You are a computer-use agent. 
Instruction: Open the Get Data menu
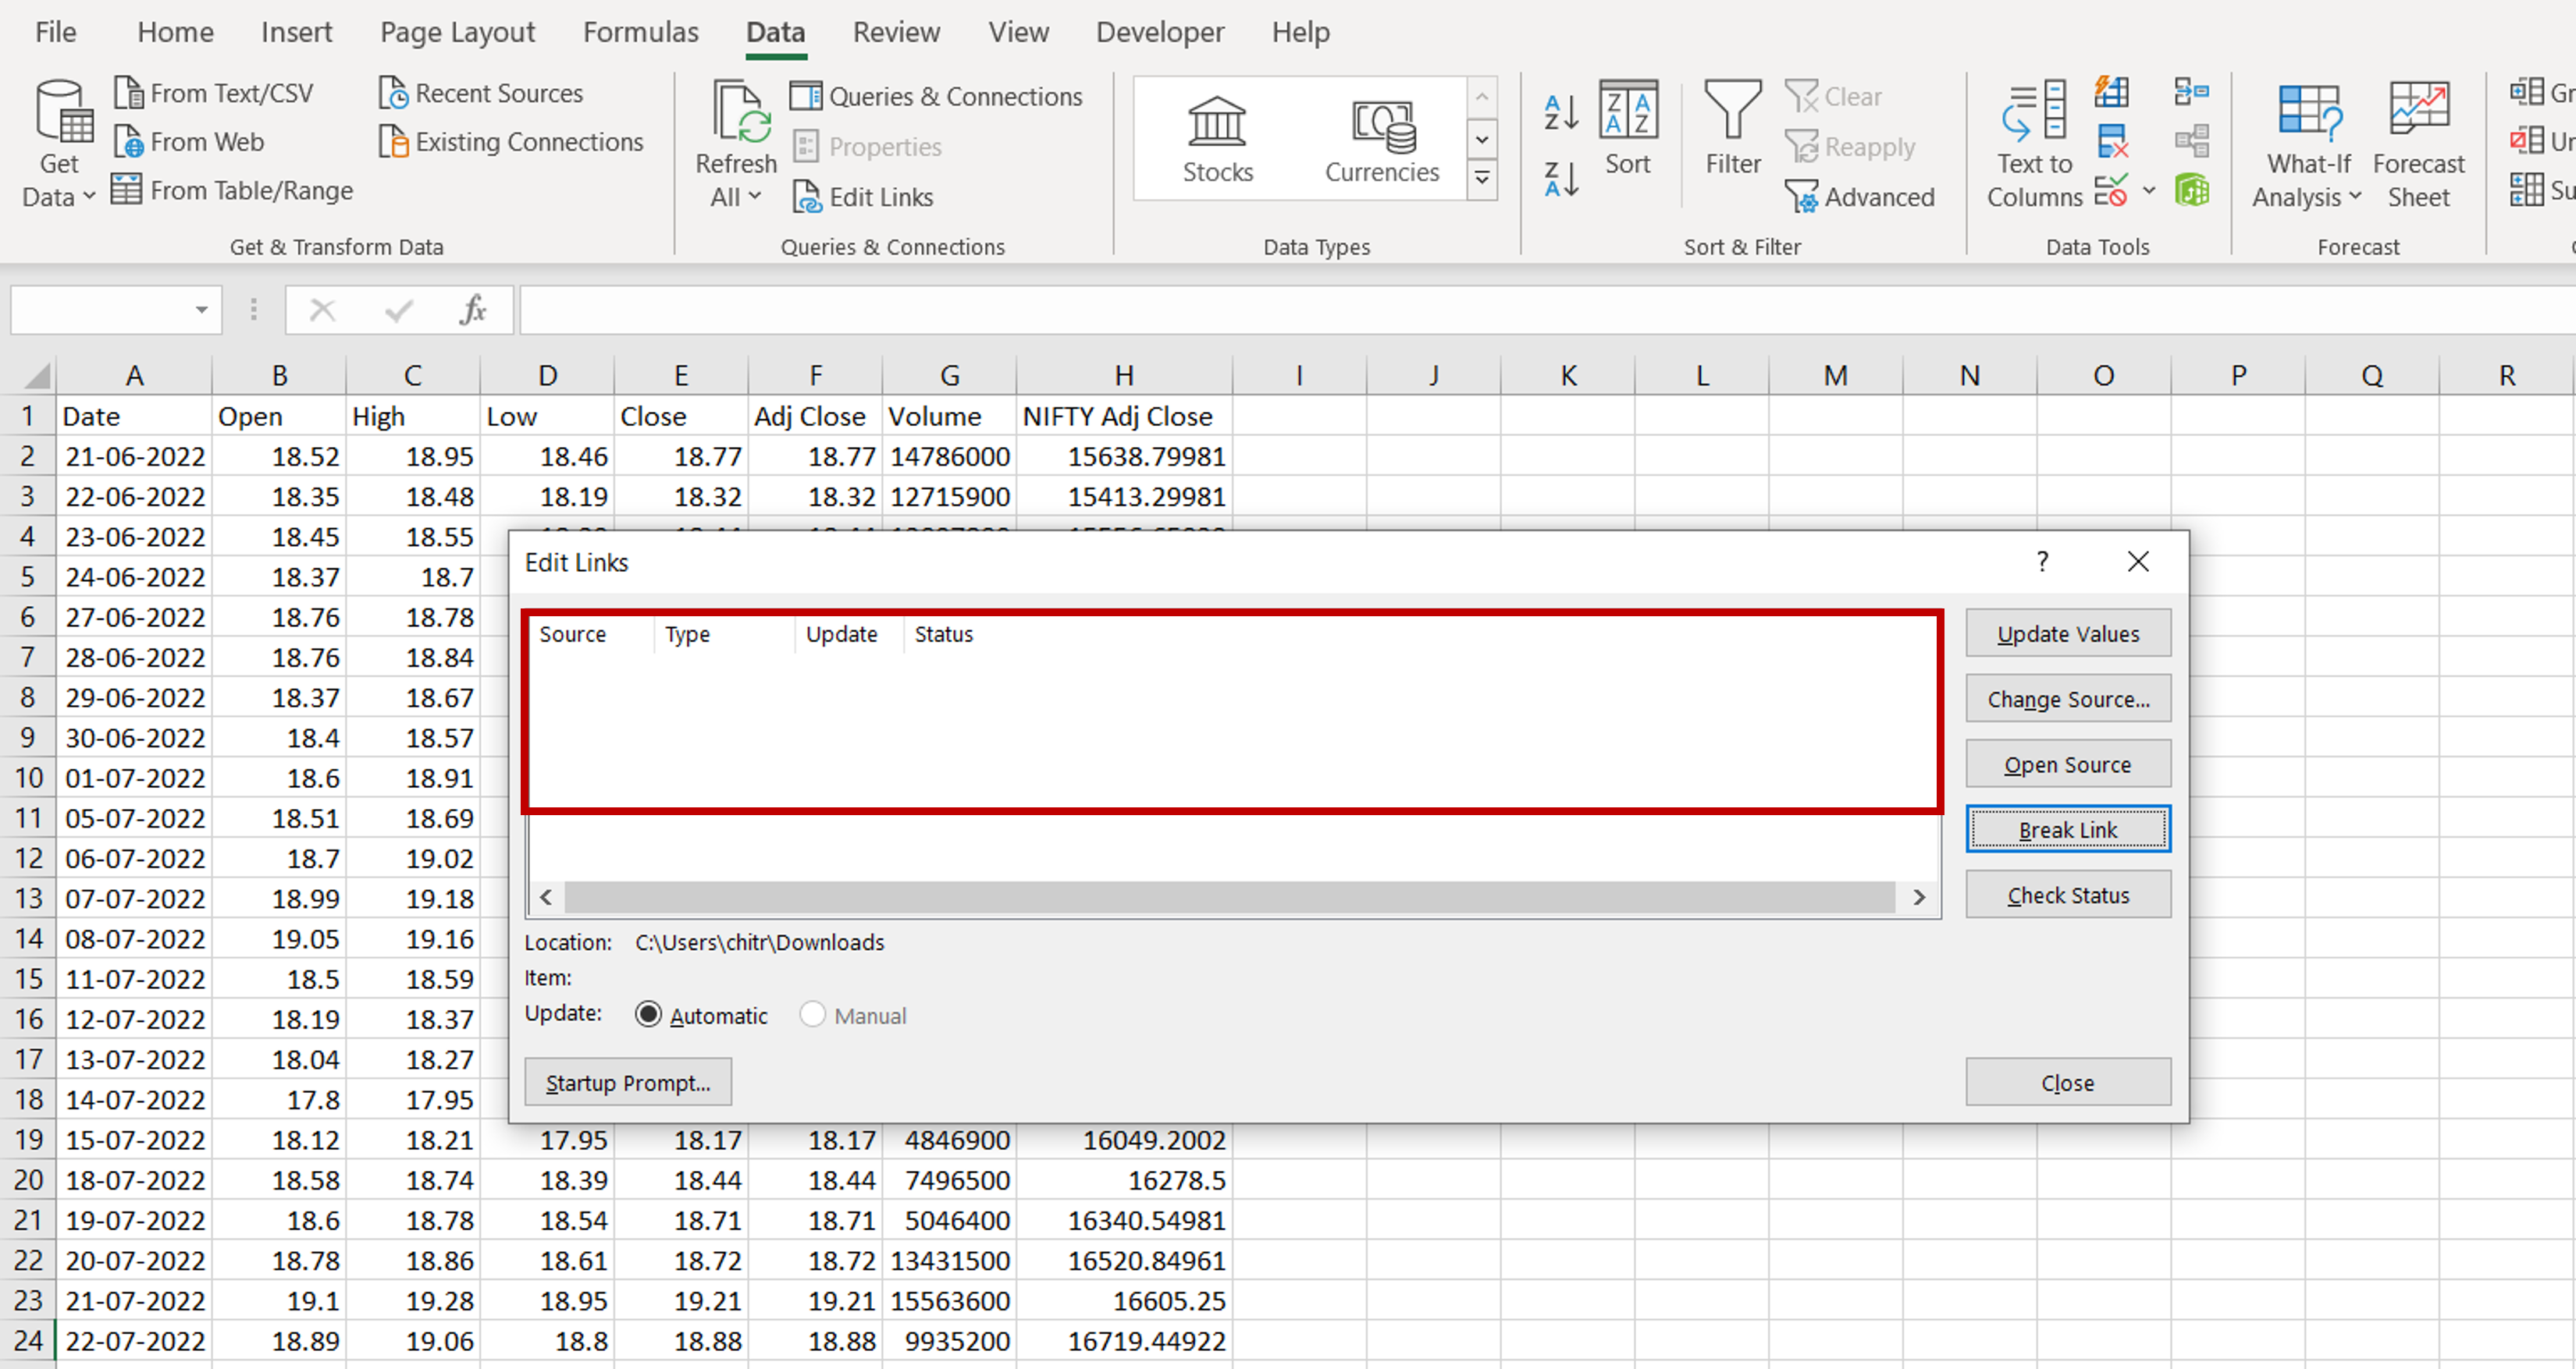click(59, 144)
